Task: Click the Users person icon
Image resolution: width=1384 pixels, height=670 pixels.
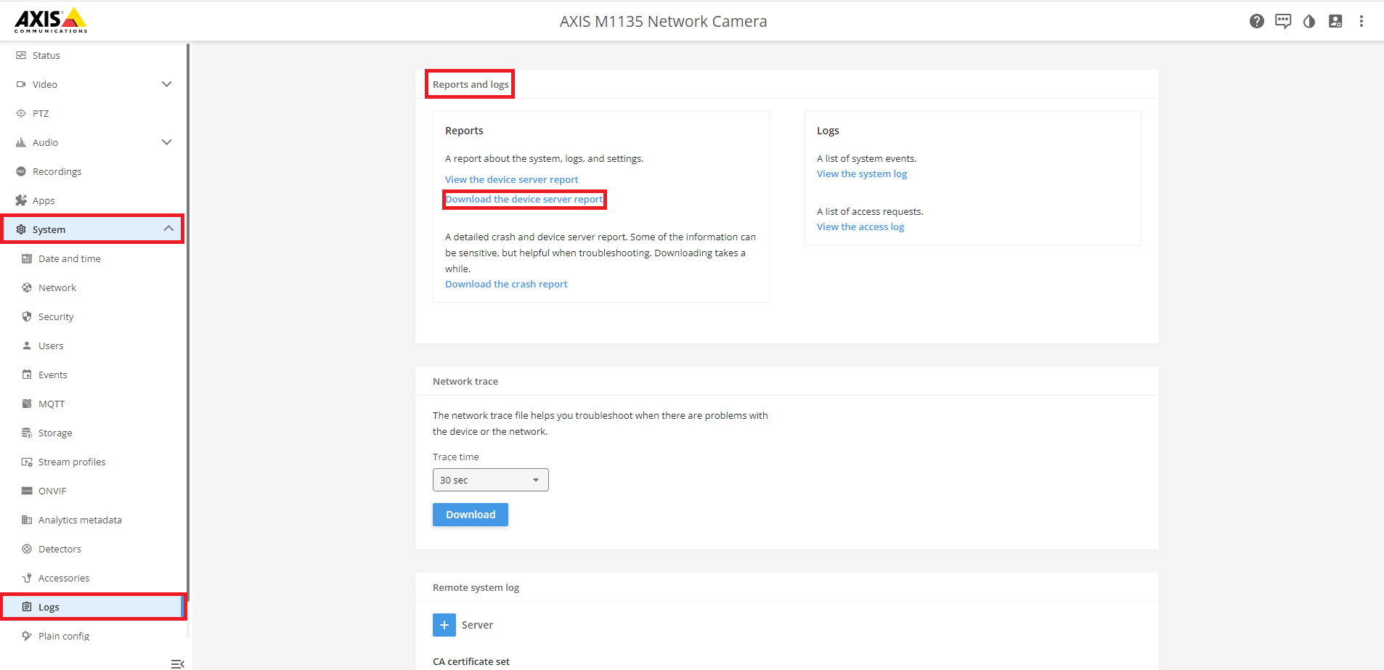Action: click(x=27, y=346)
